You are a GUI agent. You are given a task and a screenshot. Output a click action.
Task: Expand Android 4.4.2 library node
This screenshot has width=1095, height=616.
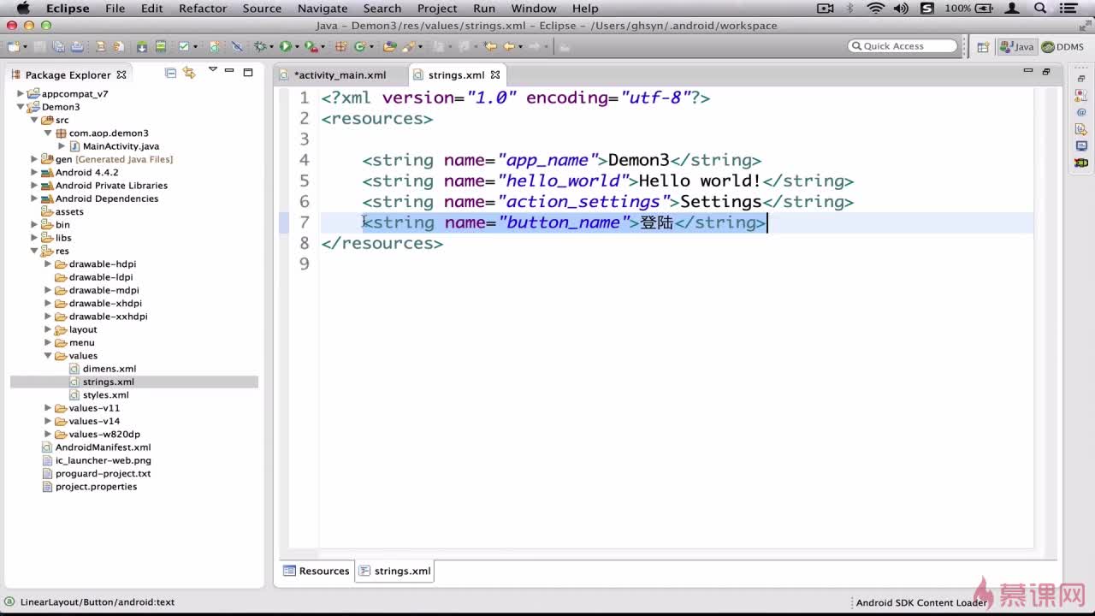34,173
